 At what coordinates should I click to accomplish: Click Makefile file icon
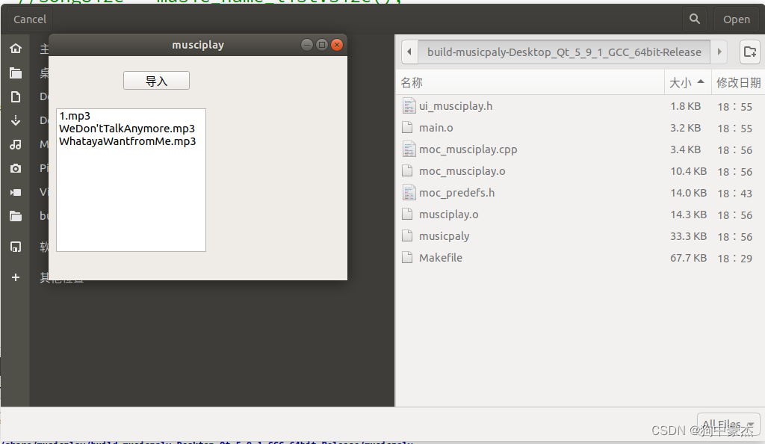tap(407, 258)
